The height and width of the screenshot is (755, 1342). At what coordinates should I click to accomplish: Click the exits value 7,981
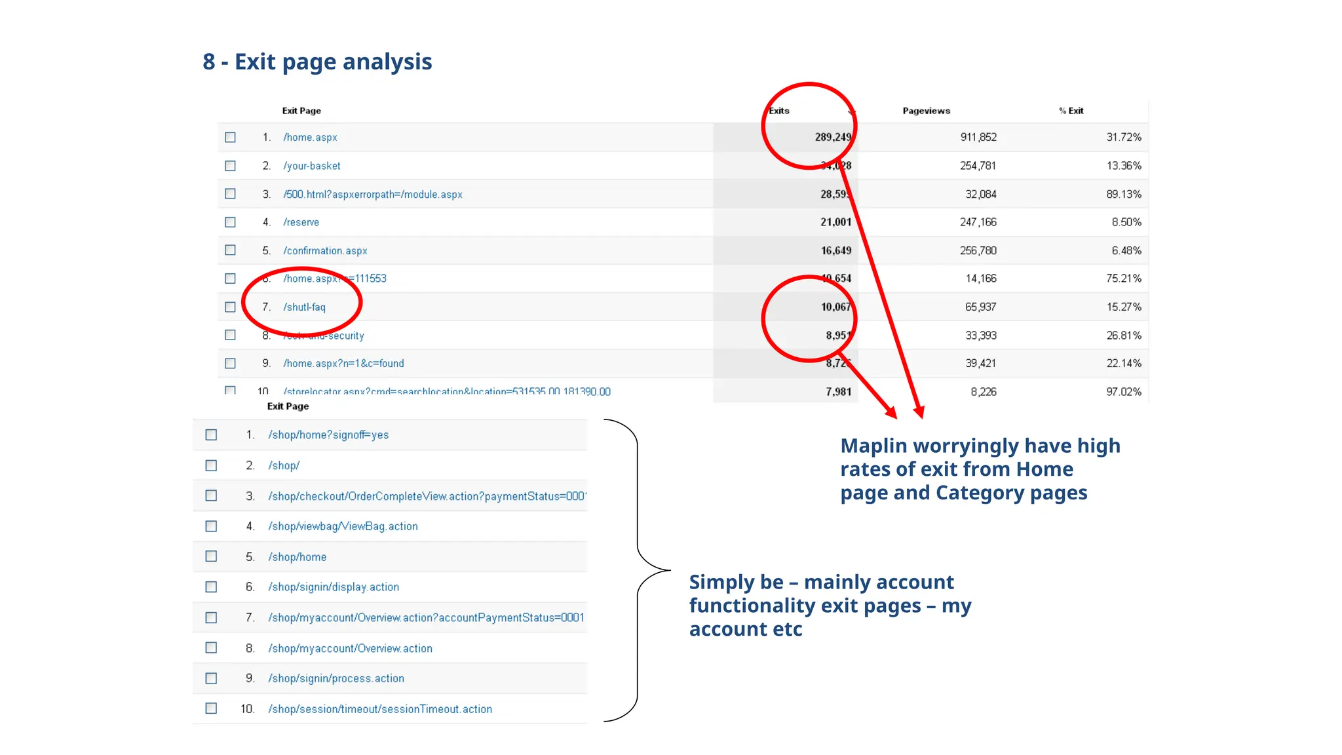click(x=839, y=392)
